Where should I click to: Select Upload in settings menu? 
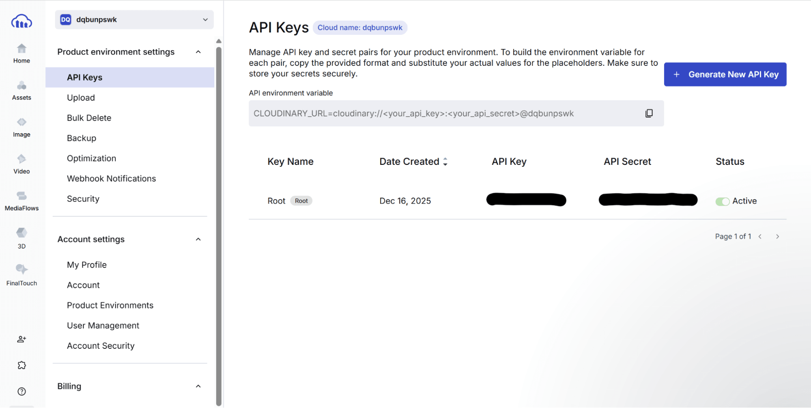81,98
